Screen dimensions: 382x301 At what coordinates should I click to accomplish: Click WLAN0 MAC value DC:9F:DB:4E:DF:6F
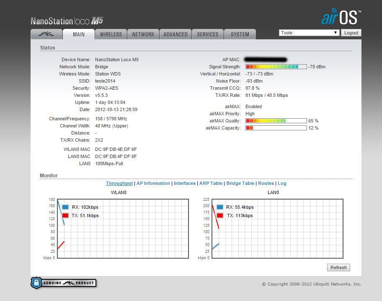pyautogui.click(x=116, y=149)
